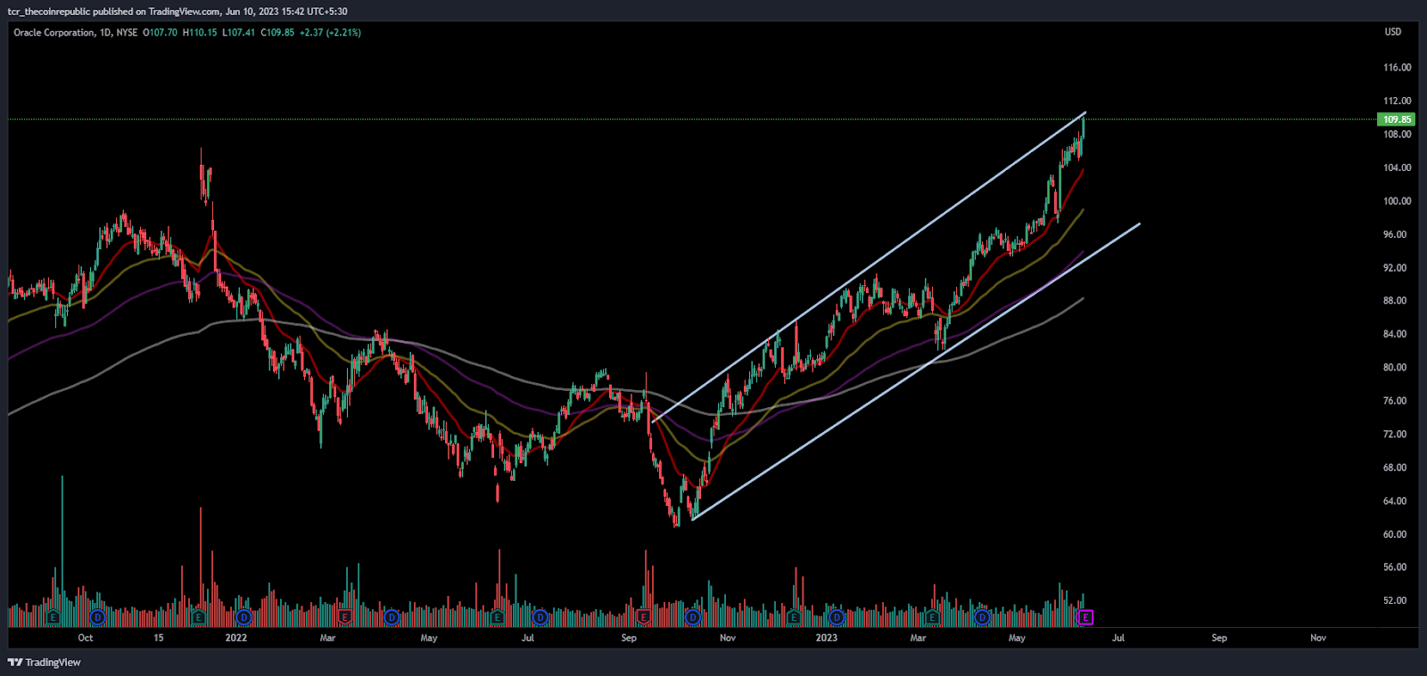The width and height of the screenshot is (1427, 676).
Task: Click the 2022 label on the time axis
Action: (236, 638)
